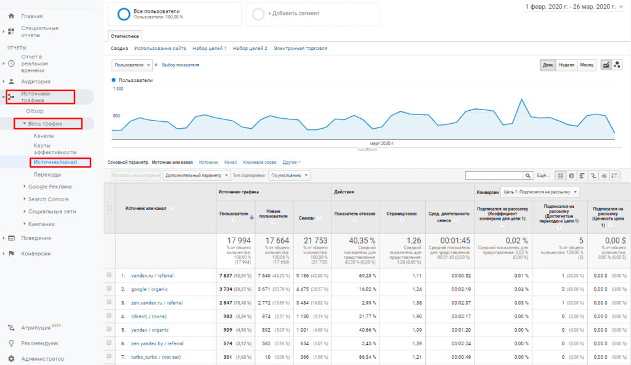
Task: Select the plain data table view icon
Action: [560, 175]
